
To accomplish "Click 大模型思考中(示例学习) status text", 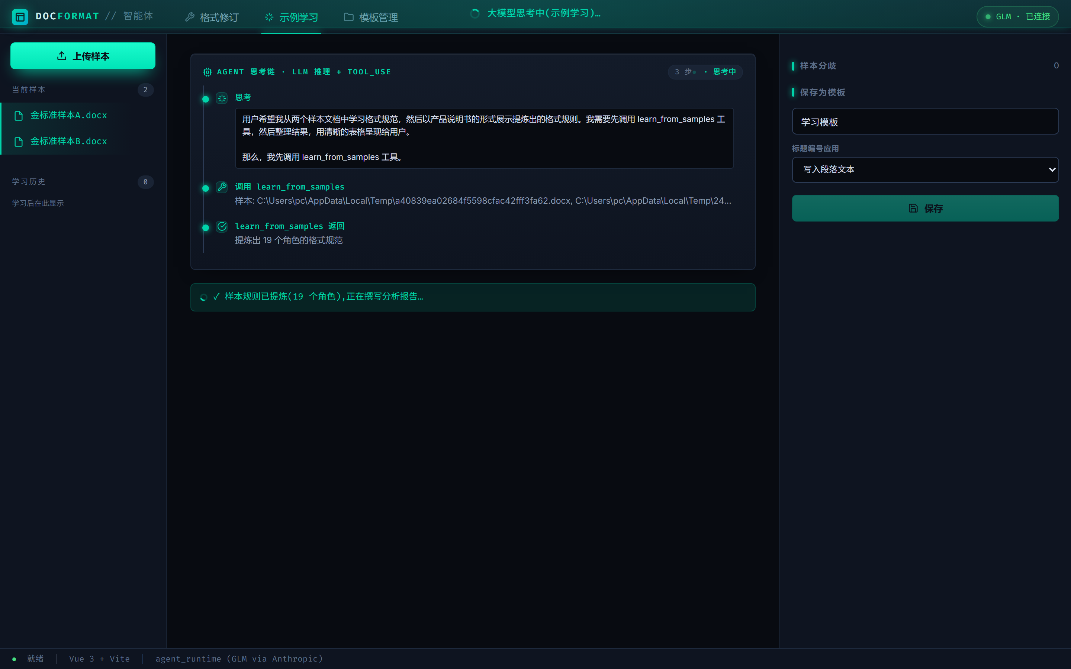I will (x=543, y=13).
